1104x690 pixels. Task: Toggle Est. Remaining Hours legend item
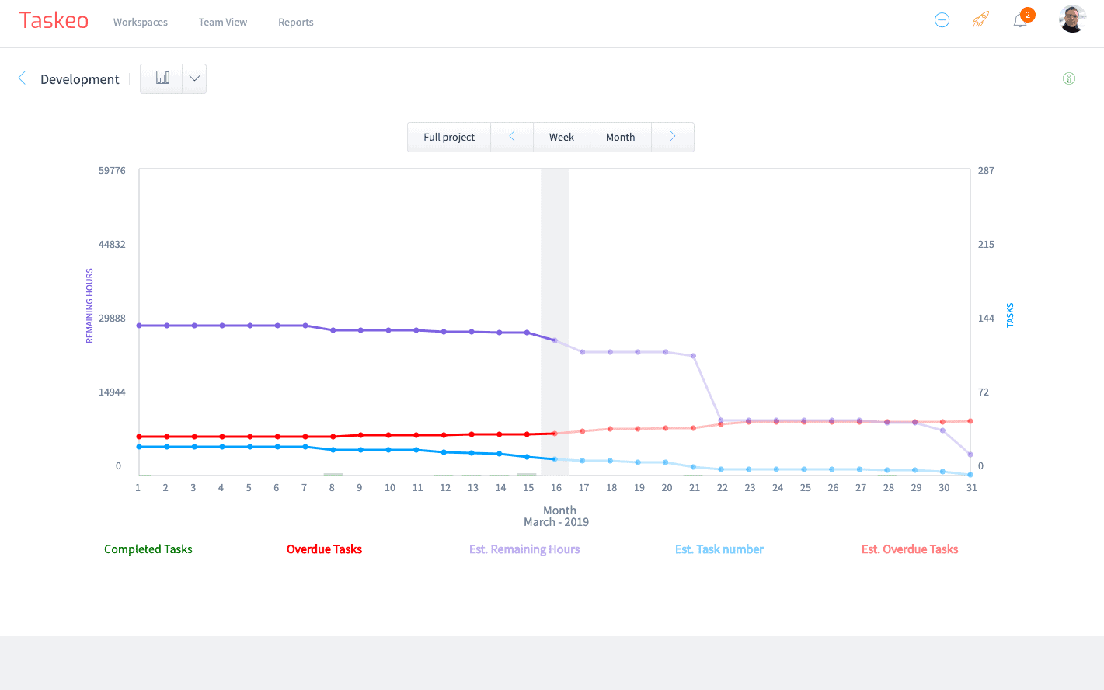(524, 549)
